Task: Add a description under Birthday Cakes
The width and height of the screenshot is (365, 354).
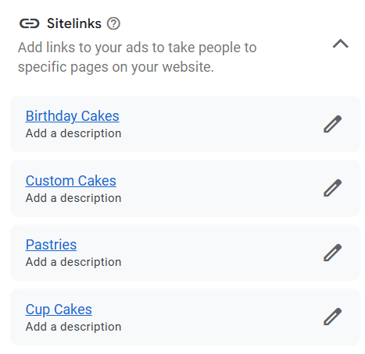Action: pos(73,133)
